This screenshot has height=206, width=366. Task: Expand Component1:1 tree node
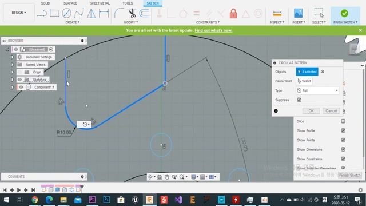pyautogui.click(x=13, y=87)
